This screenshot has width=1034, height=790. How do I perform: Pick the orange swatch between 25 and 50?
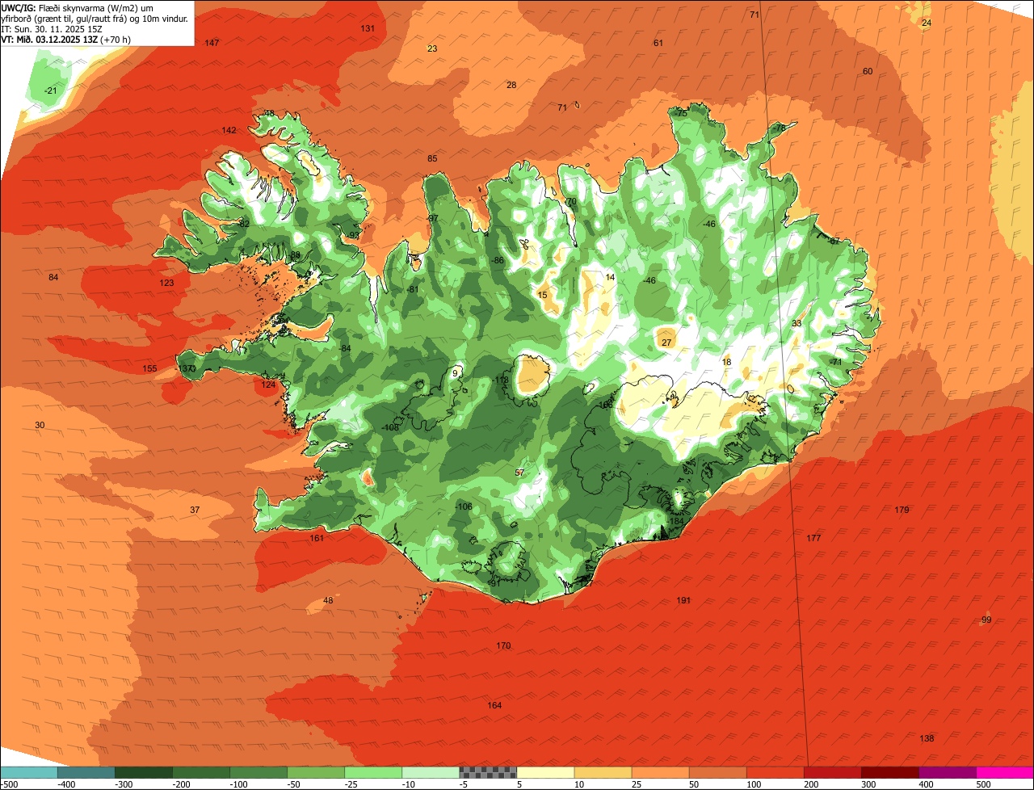660,772
